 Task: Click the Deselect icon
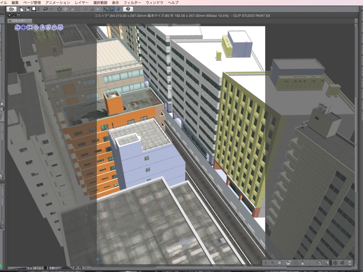(x=86, y=9)
